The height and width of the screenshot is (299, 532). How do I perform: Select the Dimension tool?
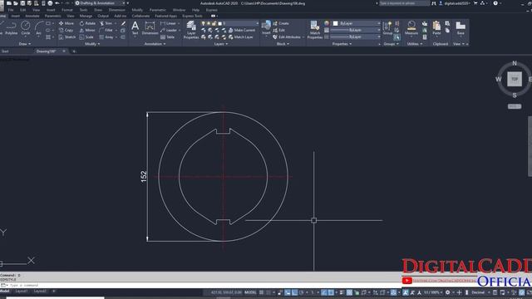point(150,28)
